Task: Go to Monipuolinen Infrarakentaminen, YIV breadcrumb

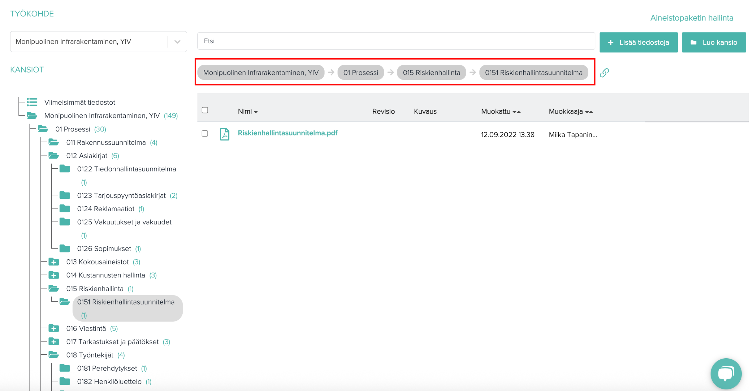Action: pyautogui.click(x=261, y=72)
